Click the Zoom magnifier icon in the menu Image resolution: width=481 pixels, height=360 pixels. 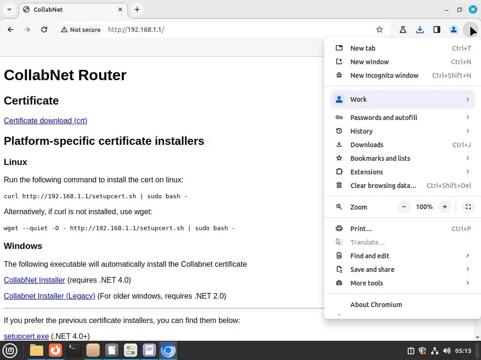pos(339,207)
